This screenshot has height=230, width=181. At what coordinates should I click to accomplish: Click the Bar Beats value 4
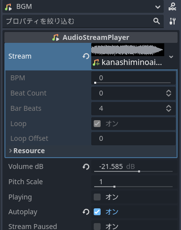tap(101, 108)
